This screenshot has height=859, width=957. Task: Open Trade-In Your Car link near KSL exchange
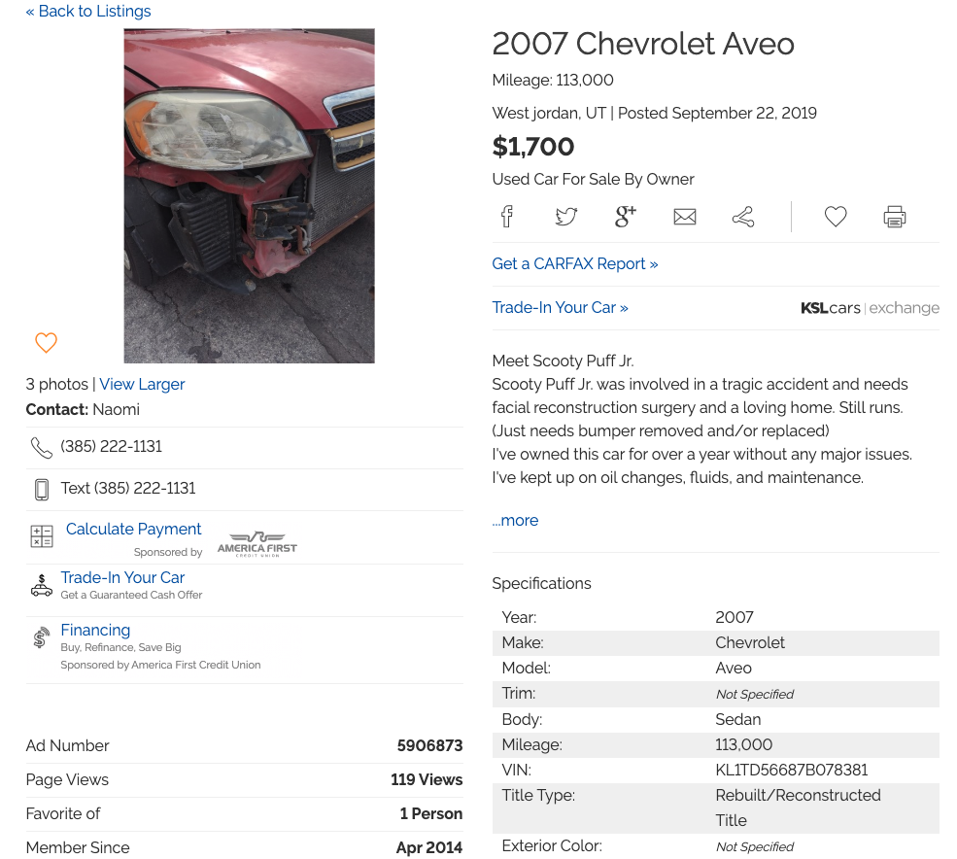pyautogui.click(x=560, y=307)
